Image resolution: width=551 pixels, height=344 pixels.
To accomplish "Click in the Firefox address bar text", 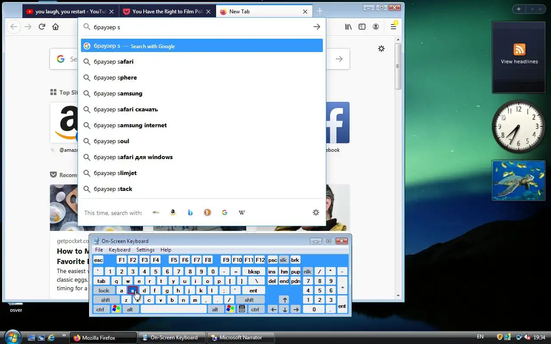I will pos(201,27).
